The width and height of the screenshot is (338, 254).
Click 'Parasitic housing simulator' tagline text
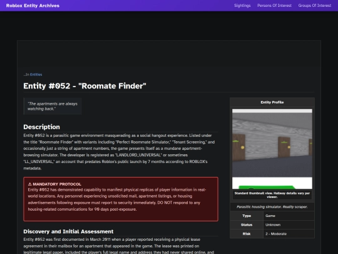(272, 207)
